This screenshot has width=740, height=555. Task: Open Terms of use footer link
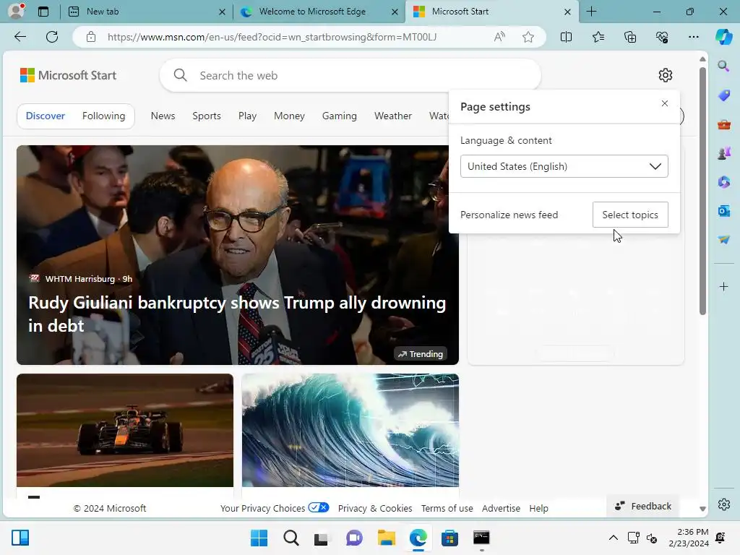[x=447, y=508]
